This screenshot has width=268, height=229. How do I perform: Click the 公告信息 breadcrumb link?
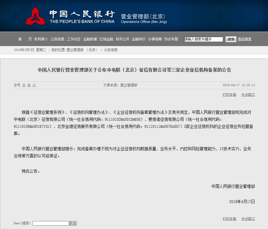[x=111, y=50]
